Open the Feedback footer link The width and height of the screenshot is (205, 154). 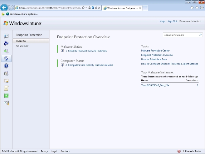(x=65, y=151)
